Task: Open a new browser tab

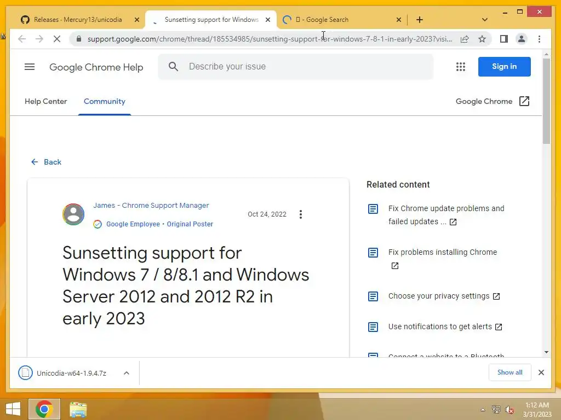Action: 419,20
